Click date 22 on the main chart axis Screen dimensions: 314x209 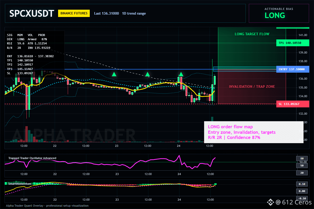(x=55, y=146)
